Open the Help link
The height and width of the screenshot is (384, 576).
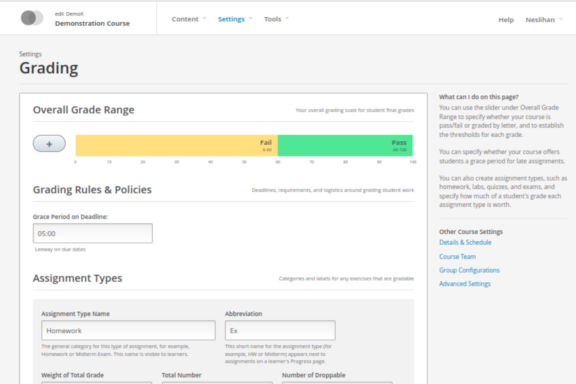point(506,20)
